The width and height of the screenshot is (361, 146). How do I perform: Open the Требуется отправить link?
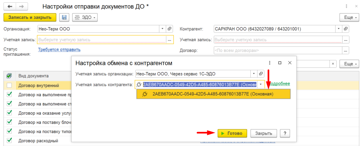click(59, 50)
